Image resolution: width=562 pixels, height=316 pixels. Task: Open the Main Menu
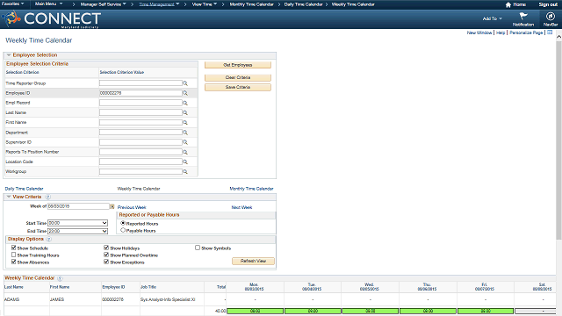point(49,4)
